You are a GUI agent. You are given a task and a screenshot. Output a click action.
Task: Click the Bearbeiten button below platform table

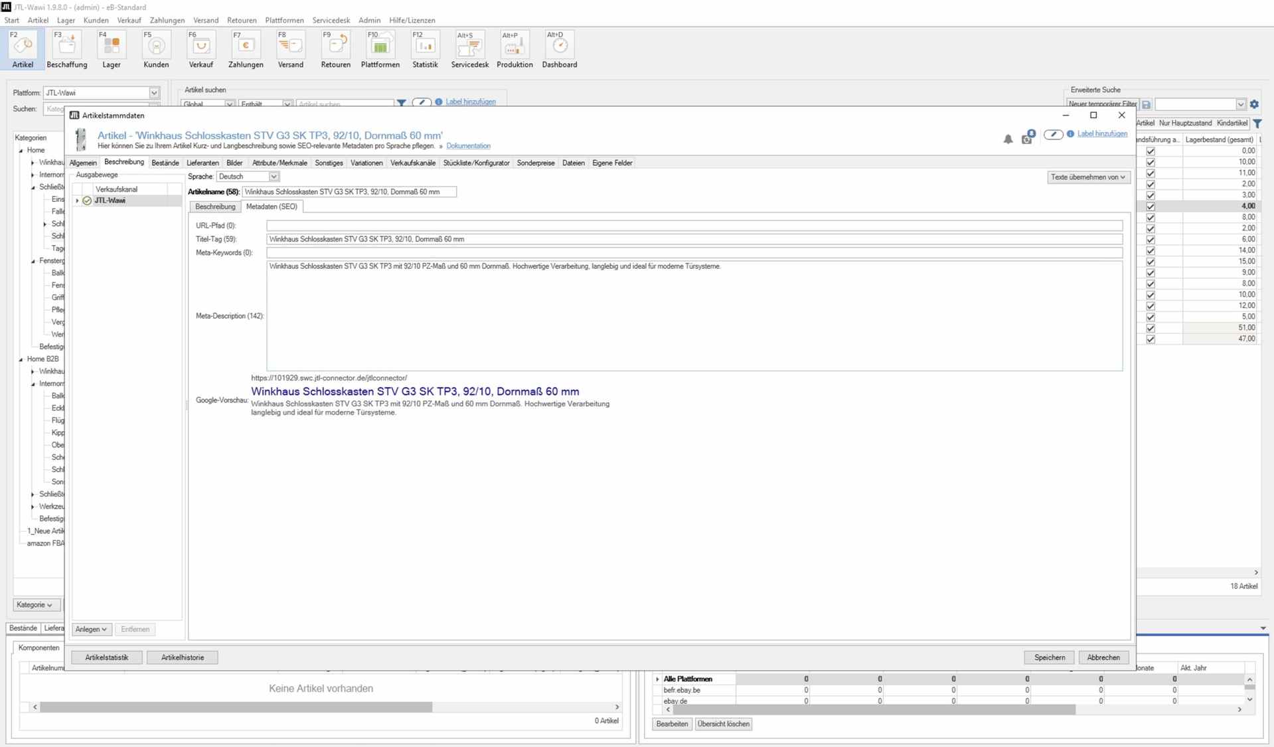coord(672,724)
